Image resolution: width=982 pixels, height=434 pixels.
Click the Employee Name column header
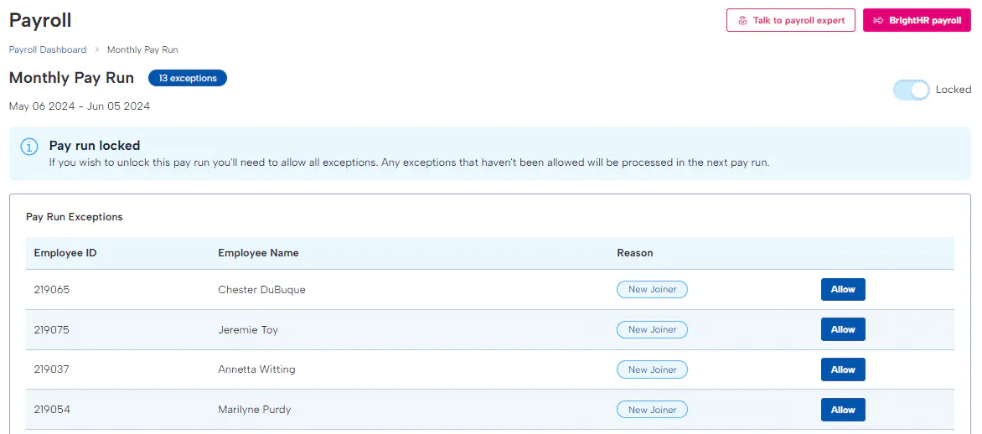tap(258, 253)
